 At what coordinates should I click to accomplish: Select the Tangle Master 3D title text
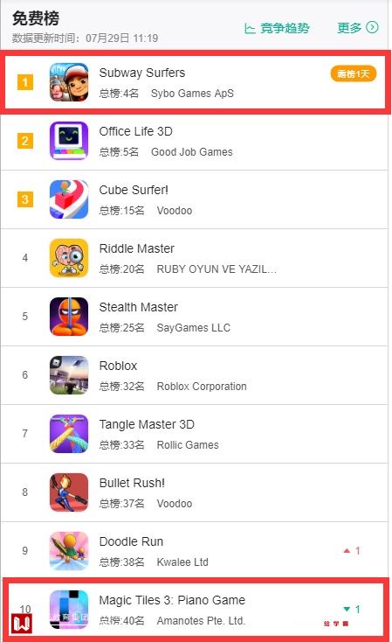pyautogui.click(x=147, y=424)
